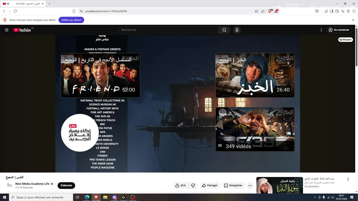Open the Friends series end-screen video

click(x=100, y=75)
